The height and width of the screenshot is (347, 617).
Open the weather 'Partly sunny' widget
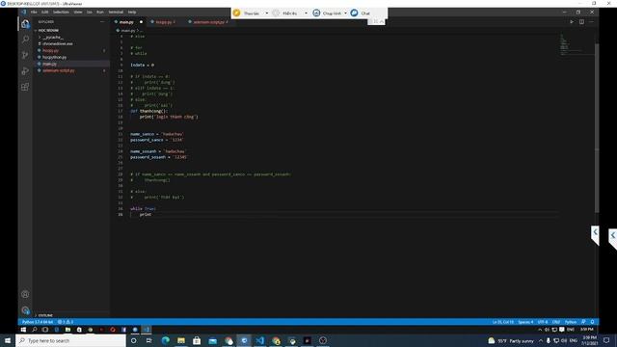pos(512,340)
